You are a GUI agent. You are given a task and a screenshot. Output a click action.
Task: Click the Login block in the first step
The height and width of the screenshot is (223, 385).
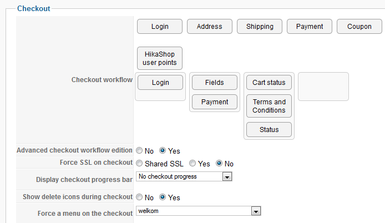pyautogui.click(x=160, y=83)
